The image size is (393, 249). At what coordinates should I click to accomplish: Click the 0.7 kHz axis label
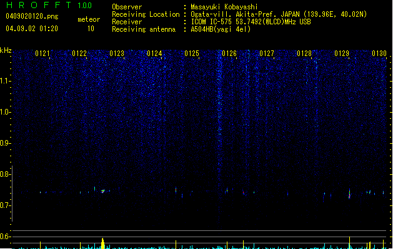pos(5,205)
